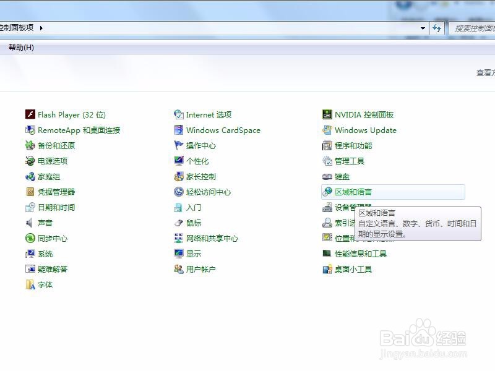This screenshot has height=371, width=495.
Task: Click the NVIDIA 控制面板 link text
Action: [364, 114]
